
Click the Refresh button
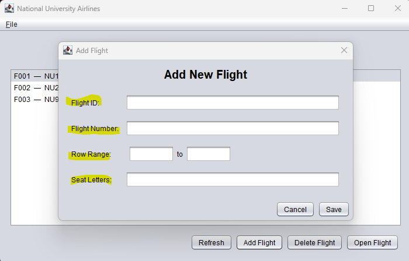[212, 243]
